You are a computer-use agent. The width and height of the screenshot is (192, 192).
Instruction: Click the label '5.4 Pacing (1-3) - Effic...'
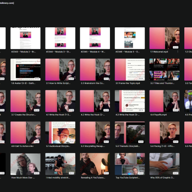(162, 146)
